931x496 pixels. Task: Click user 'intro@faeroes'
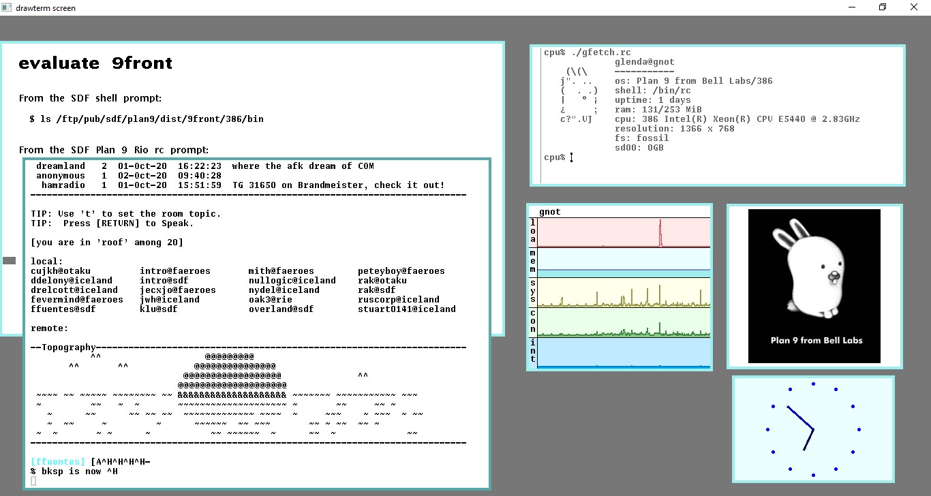point(175,271)
